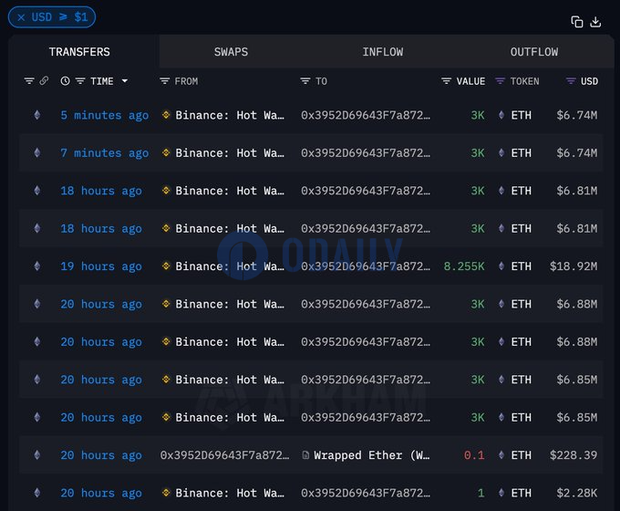This screenshot has width=620, height=511.
Task: Click the 8.255K value cell
Action: pos(464,266)
